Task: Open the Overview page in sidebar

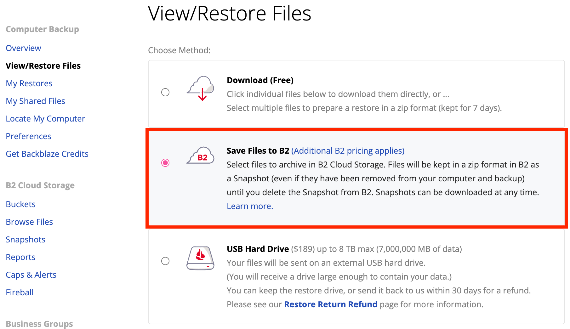Action: click(23, 48)
